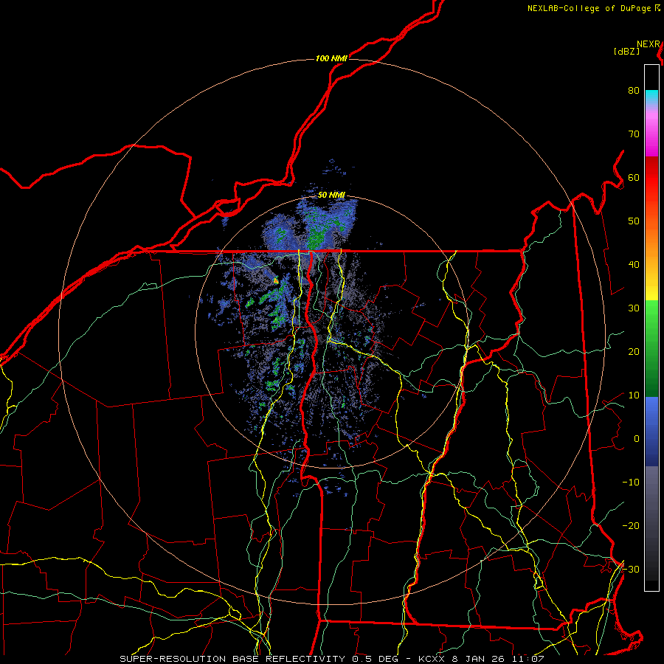The height and width of the screenshot is (664, 664).
Task: Click the NEXR label at the top right
Action: [649, 44]
